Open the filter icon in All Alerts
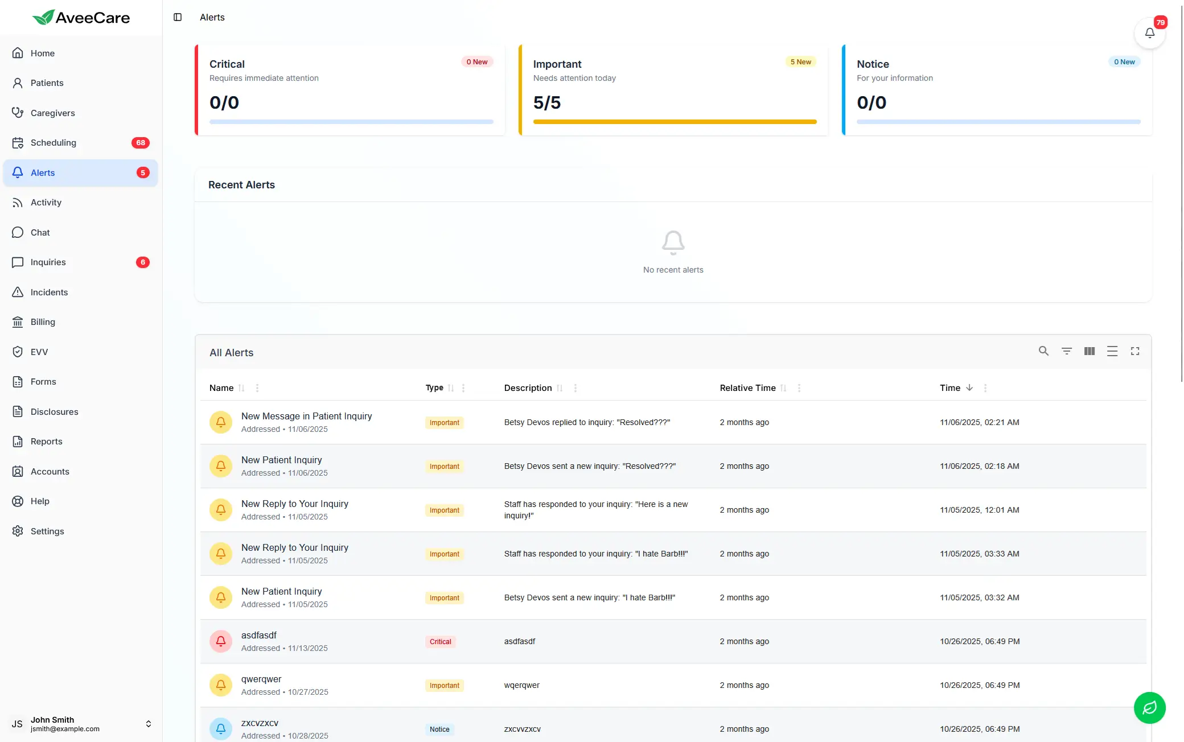 pos(1067,351)
